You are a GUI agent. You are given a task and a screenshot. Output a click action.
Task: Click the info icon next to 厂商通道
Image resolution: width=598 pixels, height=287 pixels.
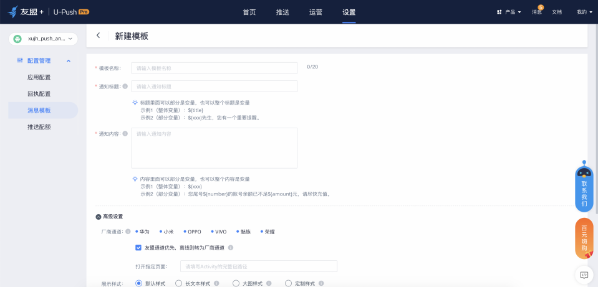128,232
